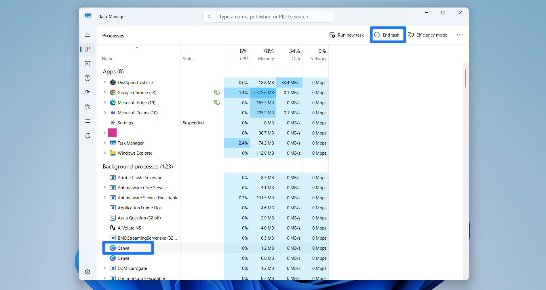Enable Efficiency mode from the top toolbar
546x290 pixels.
(x=428, y=35)
